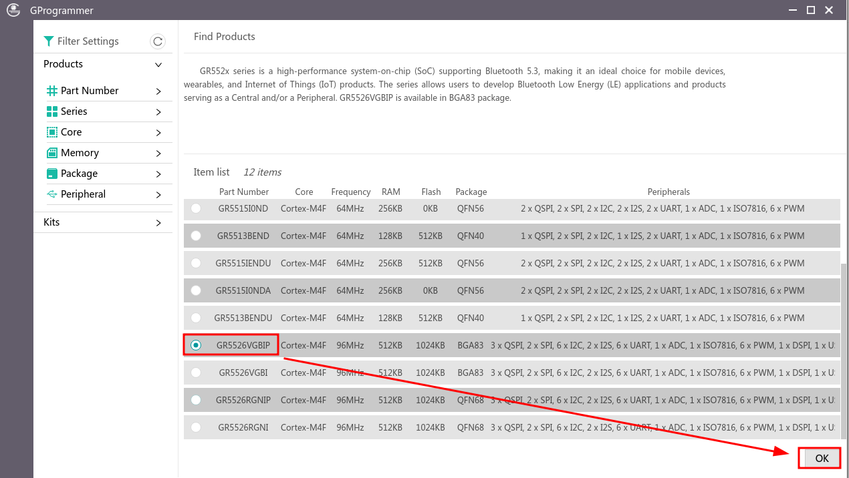This screenshot has height=478, width=849.
Task: Click the 0KB flash cell for GR5515I0ND
Action: coord(431,208)
